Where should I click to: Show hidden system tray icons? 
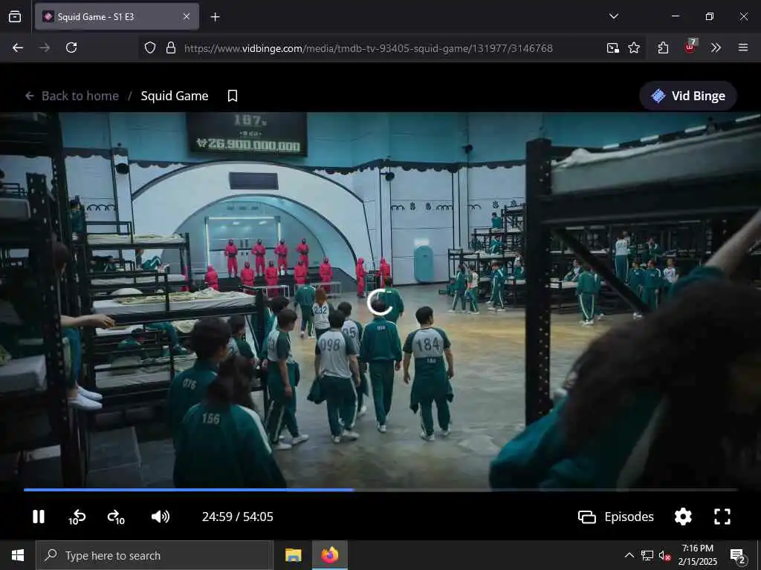click(629, 555)
